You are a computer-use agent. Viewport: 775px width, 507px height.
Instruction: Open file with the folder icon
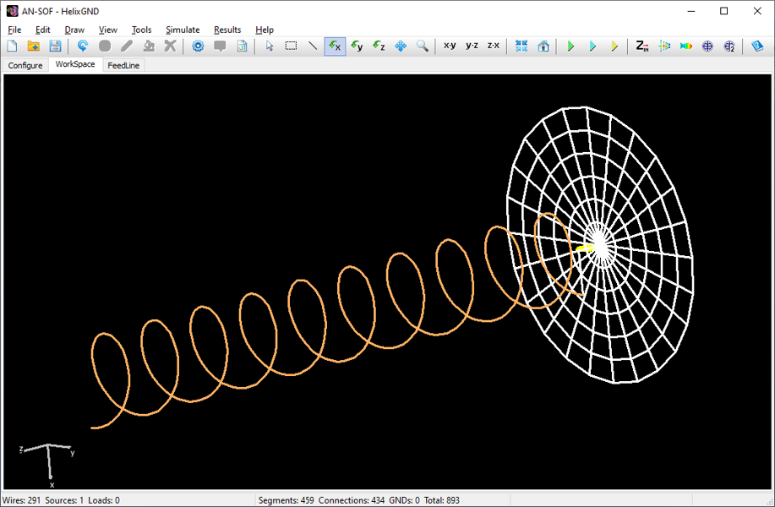click(x=34, y=46)
